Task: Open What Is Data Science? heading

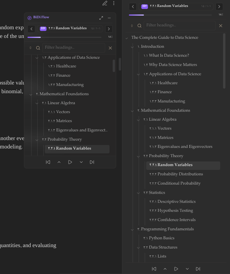Action: (166, 55)
